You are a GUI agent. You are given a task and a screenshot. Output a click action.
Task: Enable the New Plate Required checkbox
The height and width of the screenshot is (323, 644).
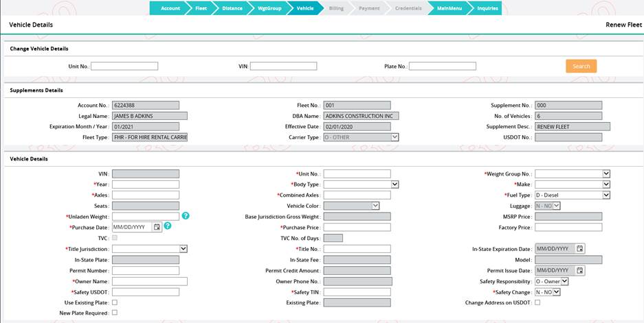[115, 313]
